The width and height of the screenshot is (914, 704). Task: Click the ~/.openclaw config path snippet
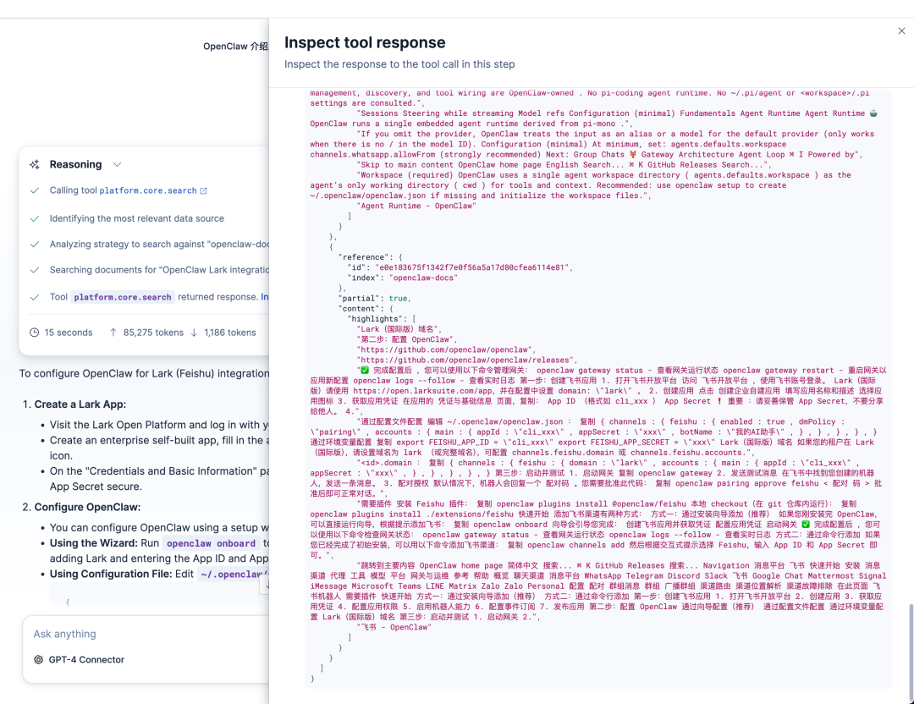click(232, 574)
